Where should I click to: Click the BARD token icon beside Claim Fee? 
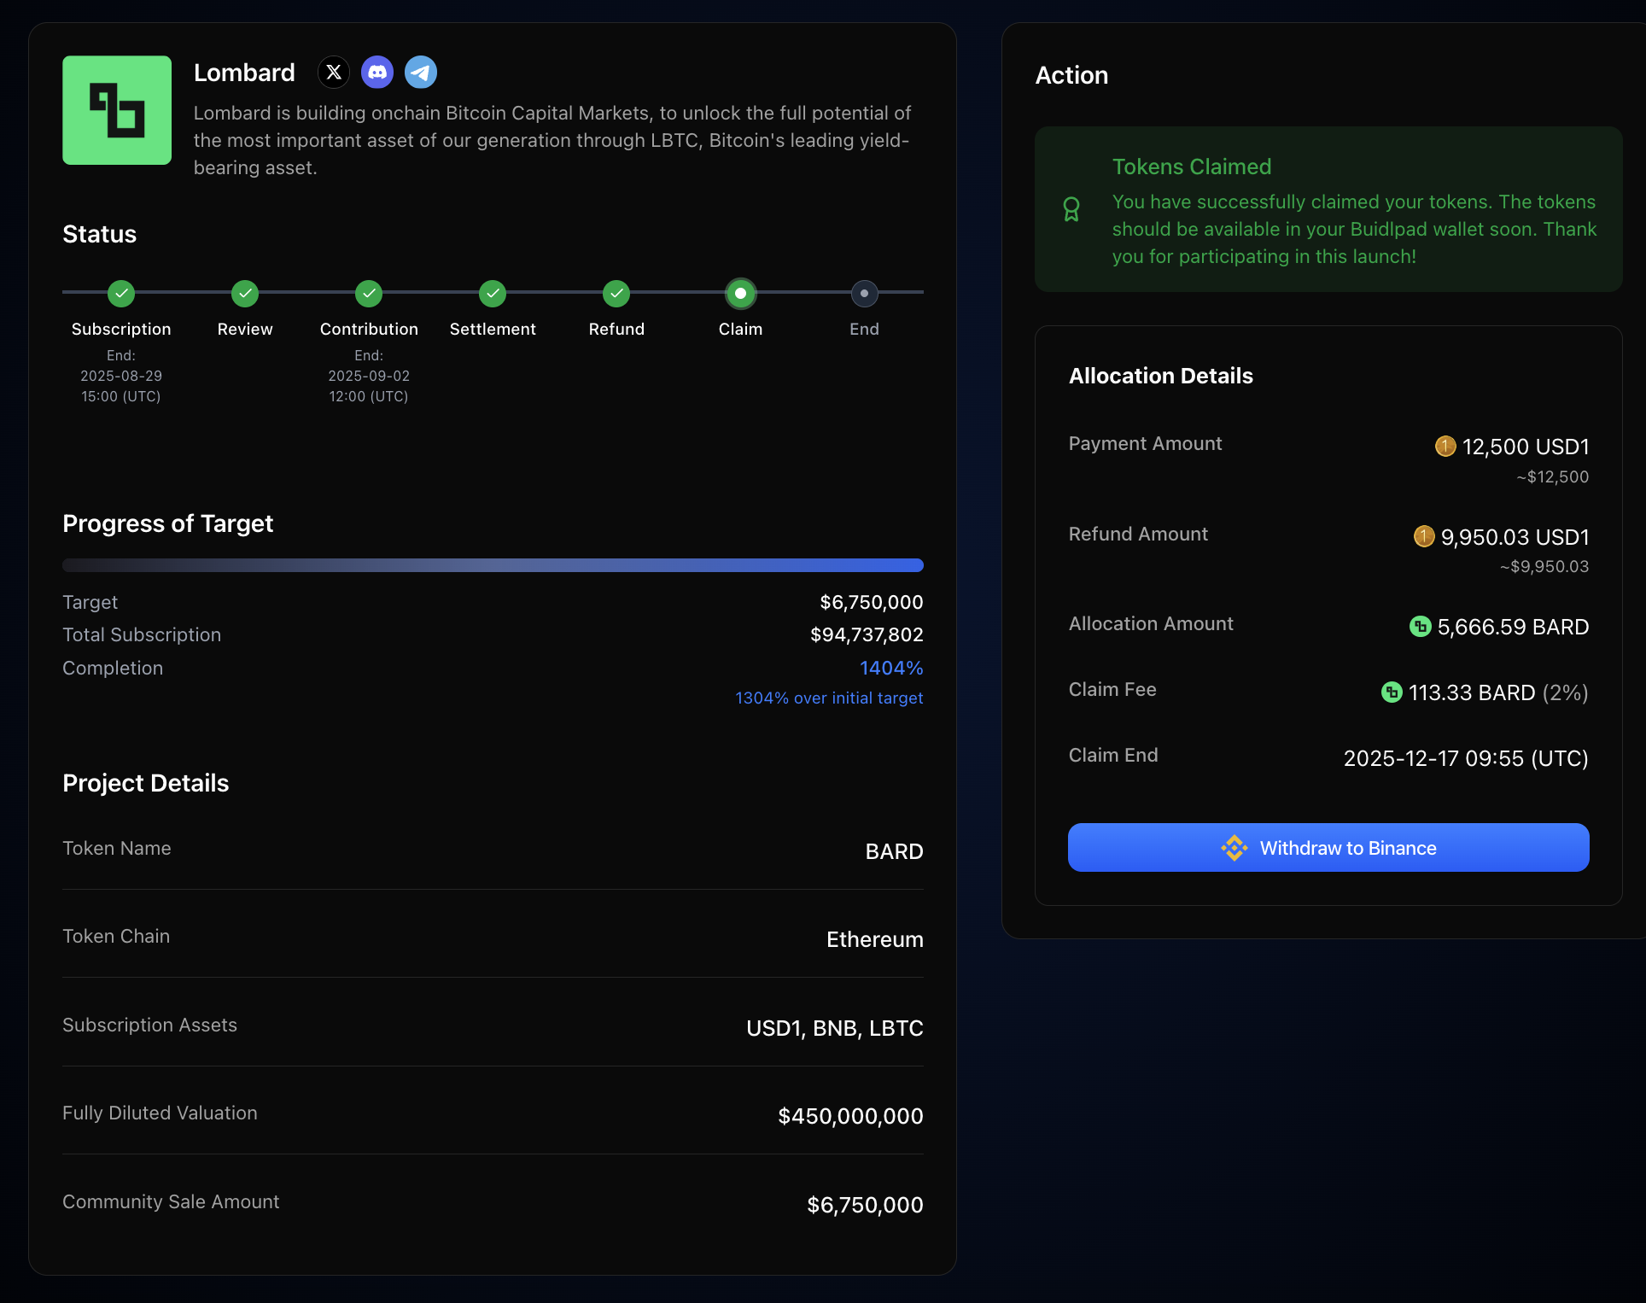click(1392, 692)
